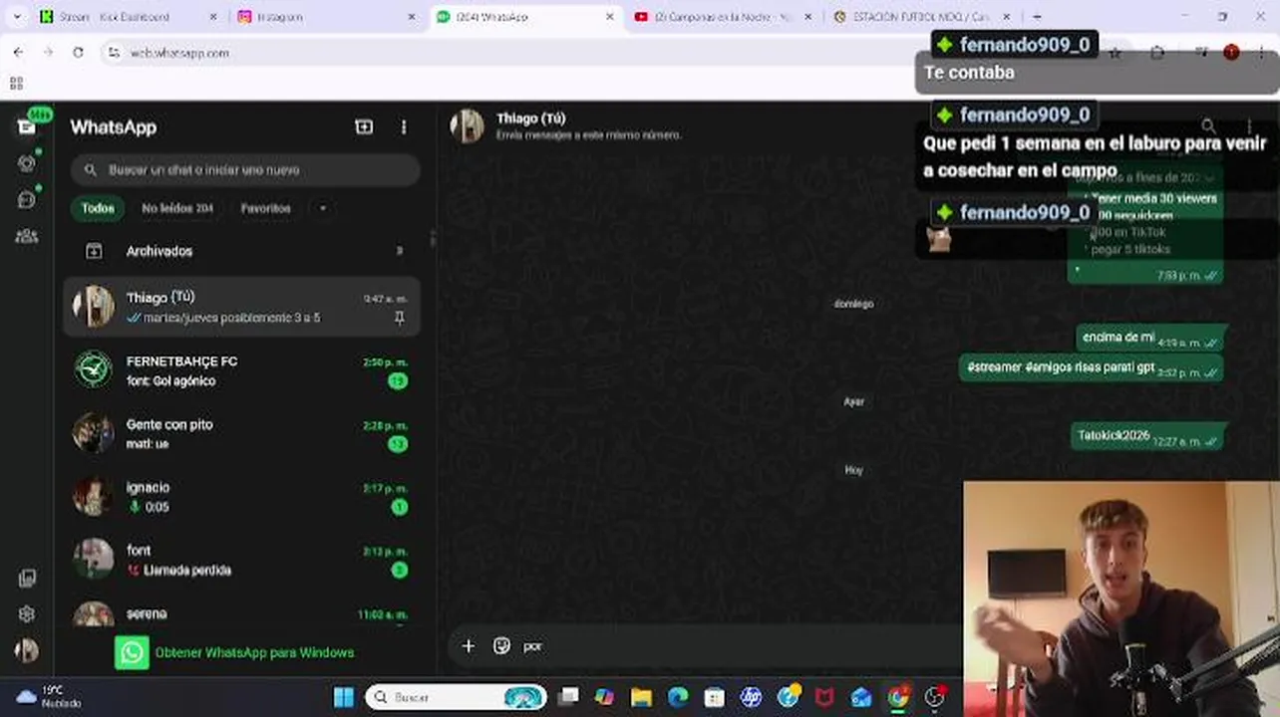This screenshot has height=717, width=1280.
Task: Click the Archivados box icon
Action: pyautogui.click(x=94, y=252)
